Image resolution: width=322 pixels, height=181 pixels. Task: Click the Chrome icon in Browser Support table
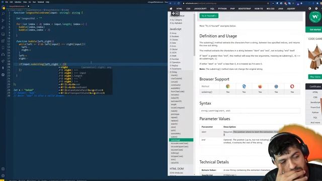point(228,86)
